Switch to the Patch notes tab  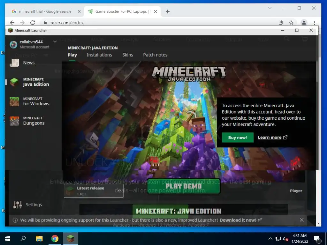155,55
